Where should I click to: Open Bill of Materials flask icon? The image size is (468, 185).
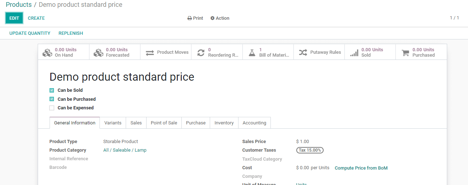pyautogui.click(x=252, y=53)
